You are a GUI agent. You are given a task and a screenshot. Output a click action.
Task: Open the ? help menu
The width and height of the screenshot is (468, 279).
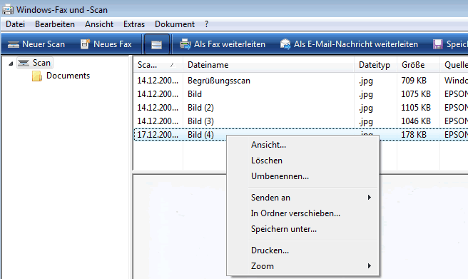pyautogui.click(x=207, y=24)
